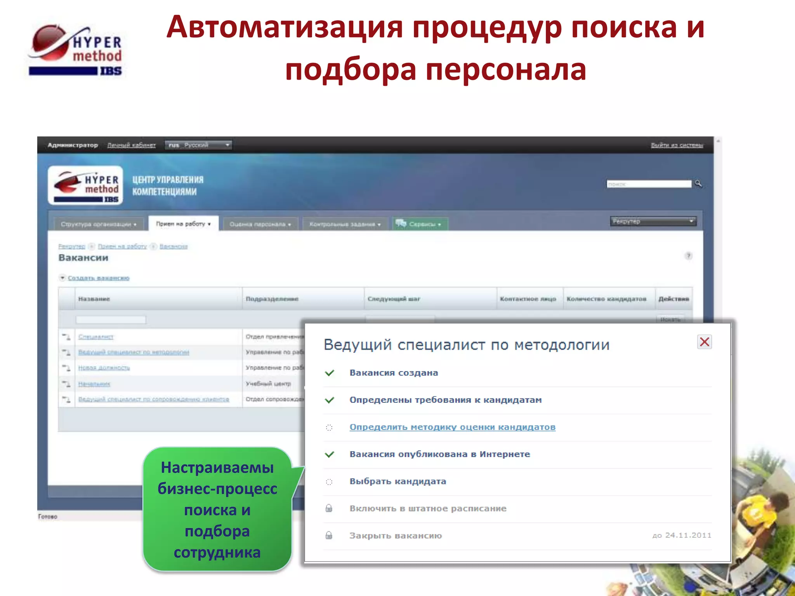Click the row icon beside Начальник
The height and width of the screenshot is (596, 795).
67,384
